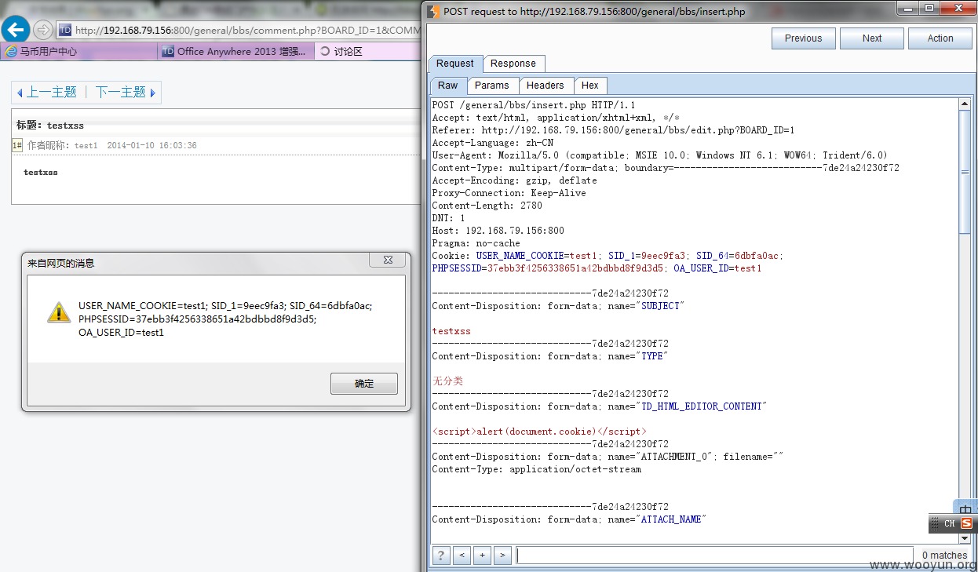Viewport: 978px width, 572px height.
Task: Click the left arrow beside 上一主题
Action: (x=20, y=93)
